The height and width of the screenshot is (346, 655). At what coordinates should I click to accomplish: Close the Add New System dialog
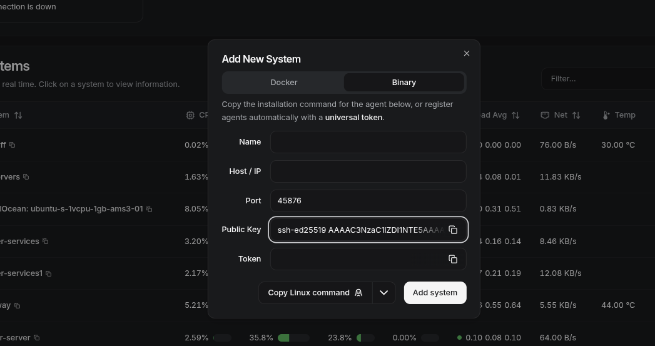coord(466,53)
